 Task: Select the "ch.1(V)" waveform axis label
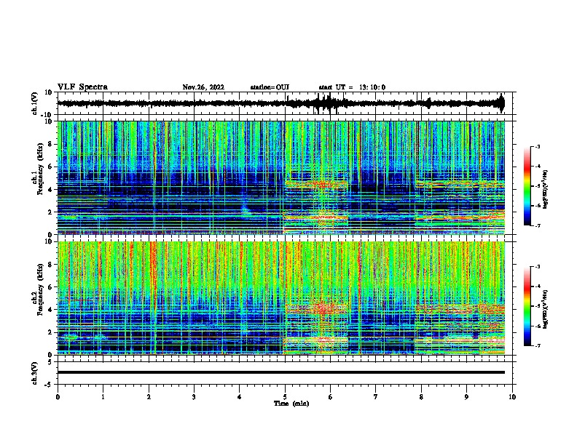[35, 103]
